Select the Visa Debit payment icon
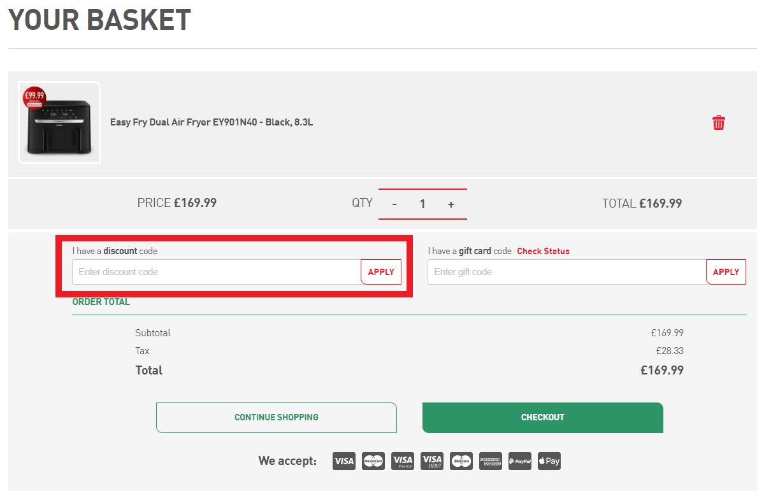Screen dimensions: 757x491 432,461
